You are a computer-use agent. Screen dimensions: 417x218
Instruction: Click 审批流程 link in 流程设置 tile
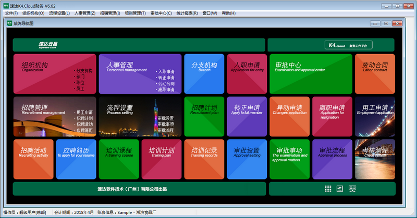coord(166,130)
